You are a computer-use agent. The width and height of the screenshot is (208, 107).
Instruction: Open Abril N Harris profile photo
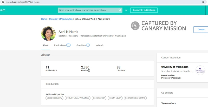coord(48,34)
